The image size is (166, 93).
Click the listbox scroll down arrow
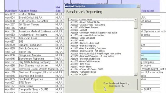click(136, 74)
